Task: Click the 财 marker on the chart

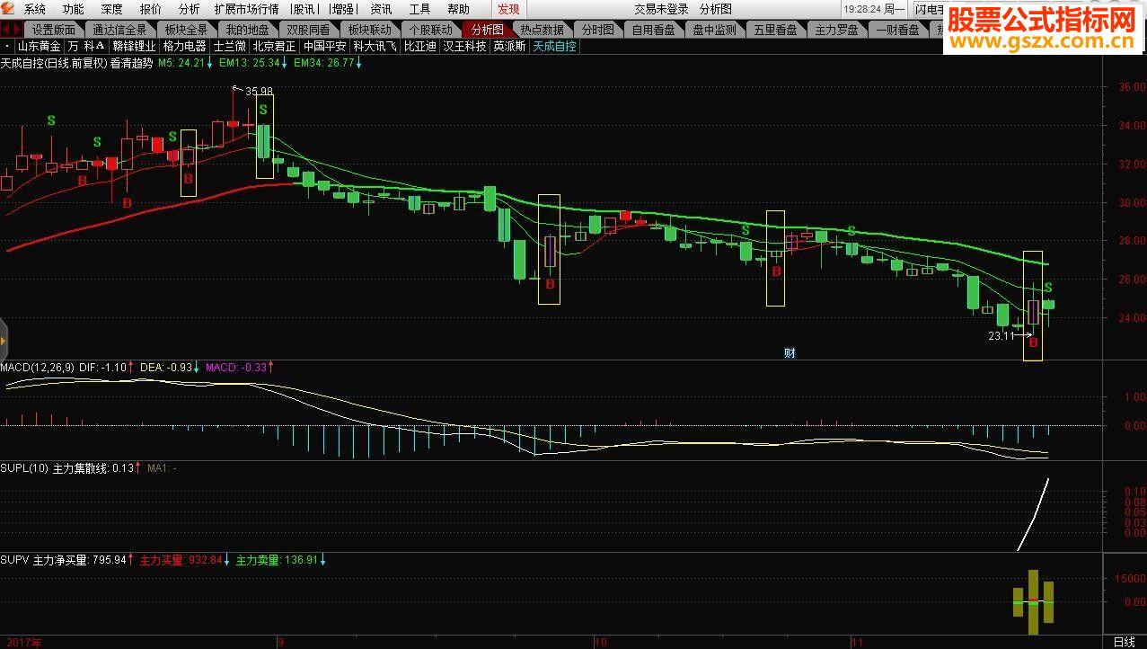Action: point(790,352)
